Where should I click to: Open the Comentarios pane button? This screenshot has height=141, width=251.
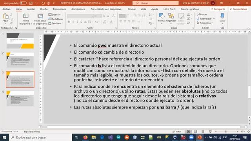[x=238, y=9]
